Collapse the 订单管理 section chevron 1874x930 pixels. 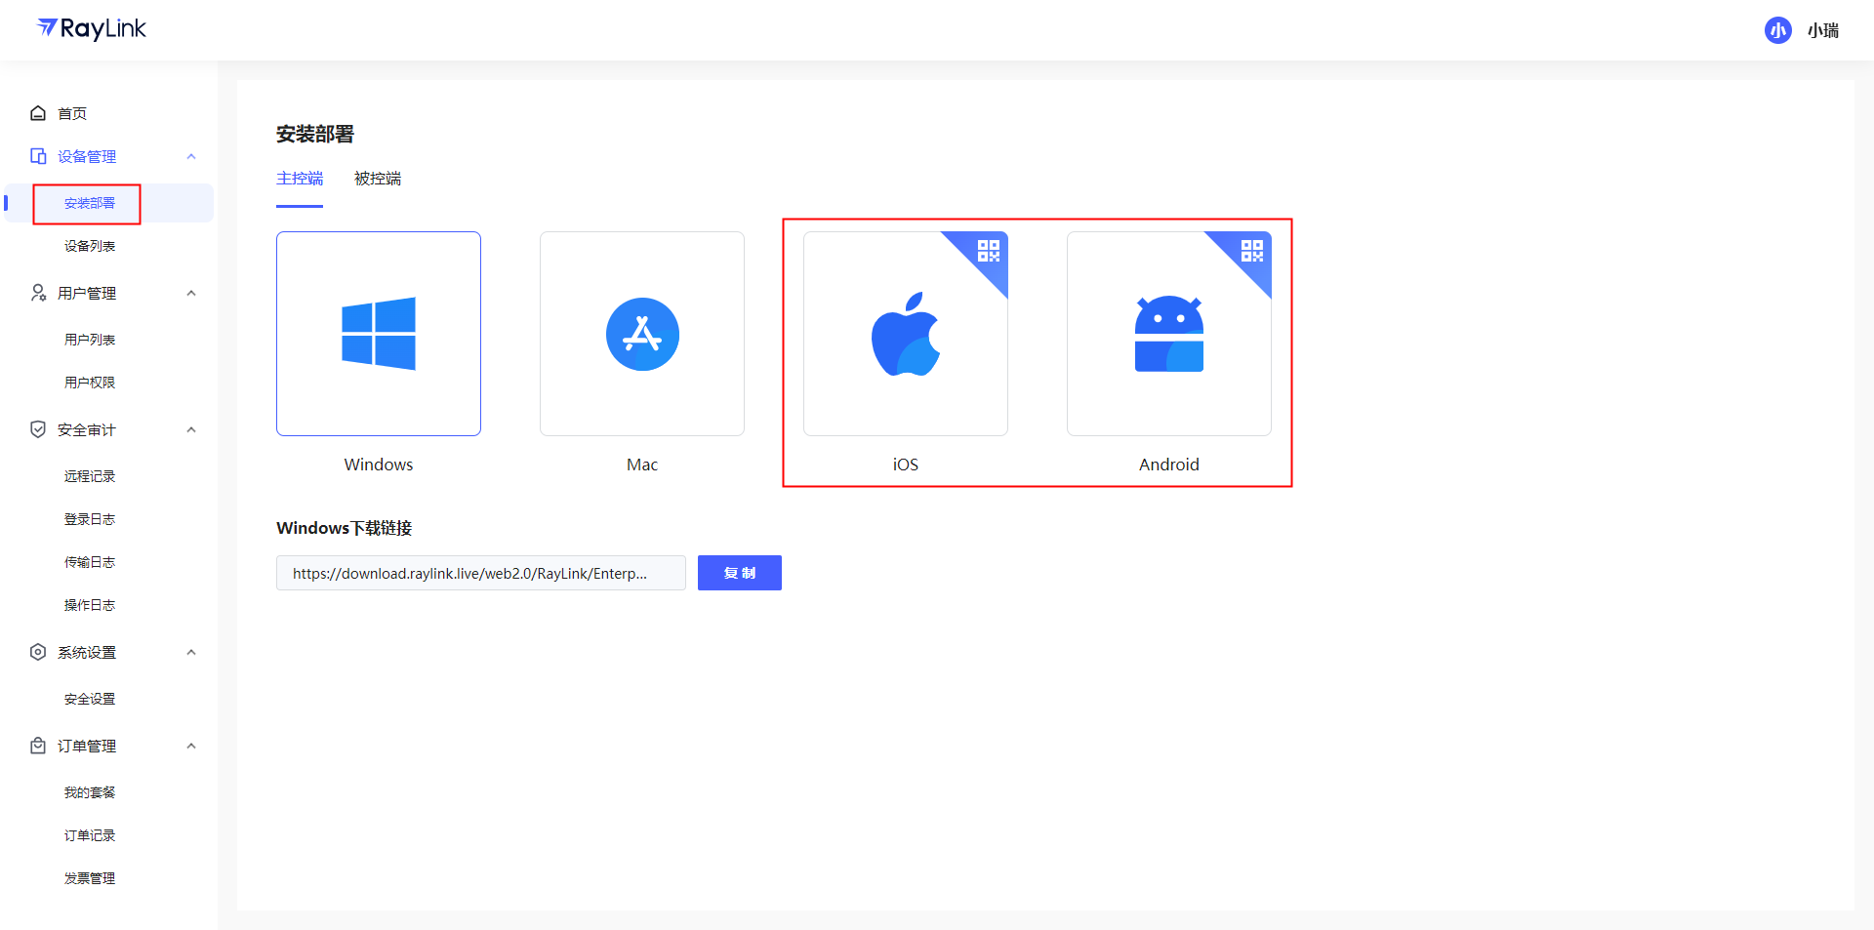[x=191, y=746]
